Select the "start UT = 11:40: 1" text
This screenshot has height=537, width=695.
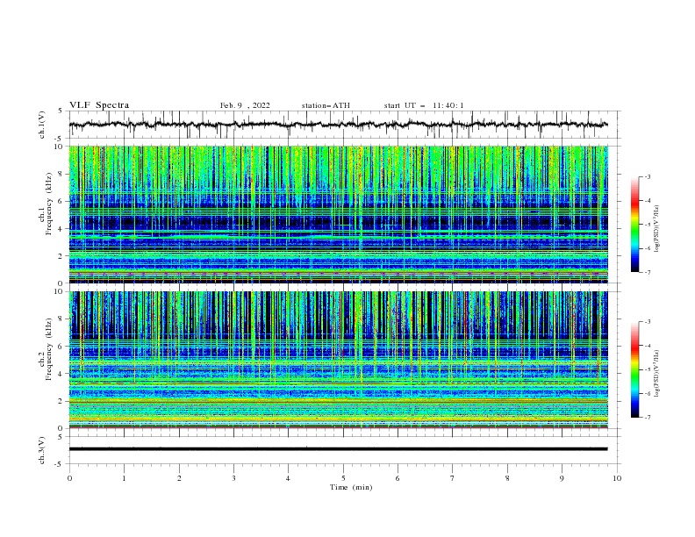(424, 105)
